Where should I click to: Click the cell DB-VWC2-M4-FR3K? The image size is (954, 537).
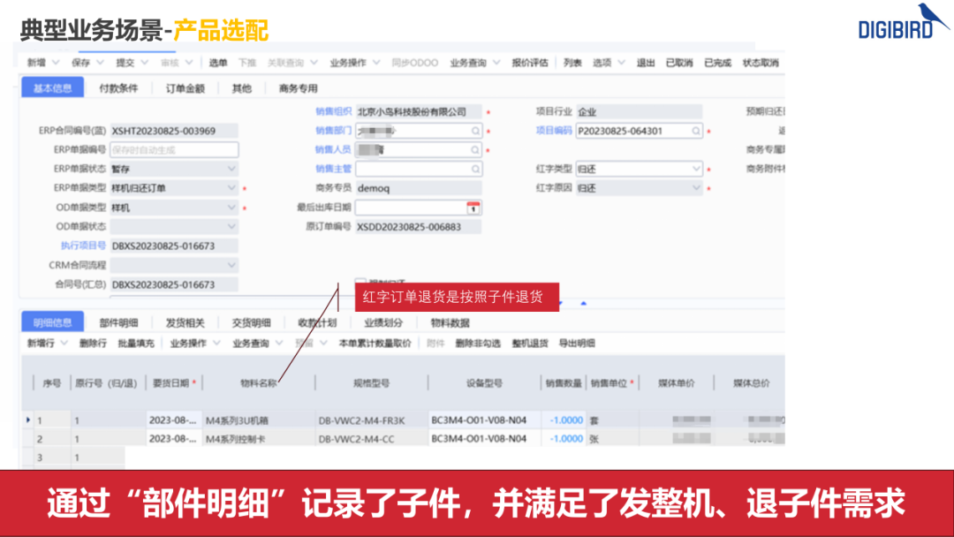pos(372,420)
